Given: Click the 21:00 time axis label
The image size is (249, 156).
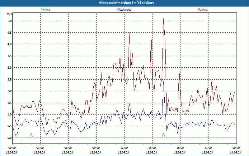Looking at the screenshot, I should pos(209,148).
